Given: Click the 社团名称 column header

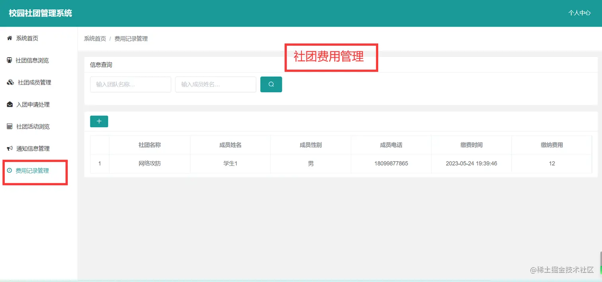Looking at the screenshot, I should [150, 145].
